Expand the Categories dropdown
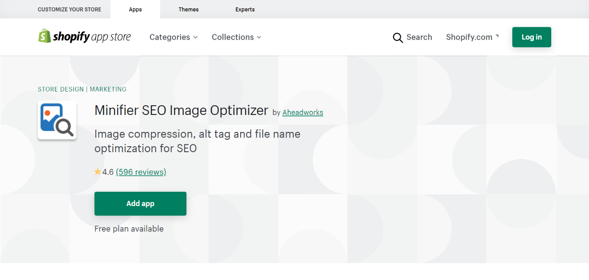 [x=173, y=37]
